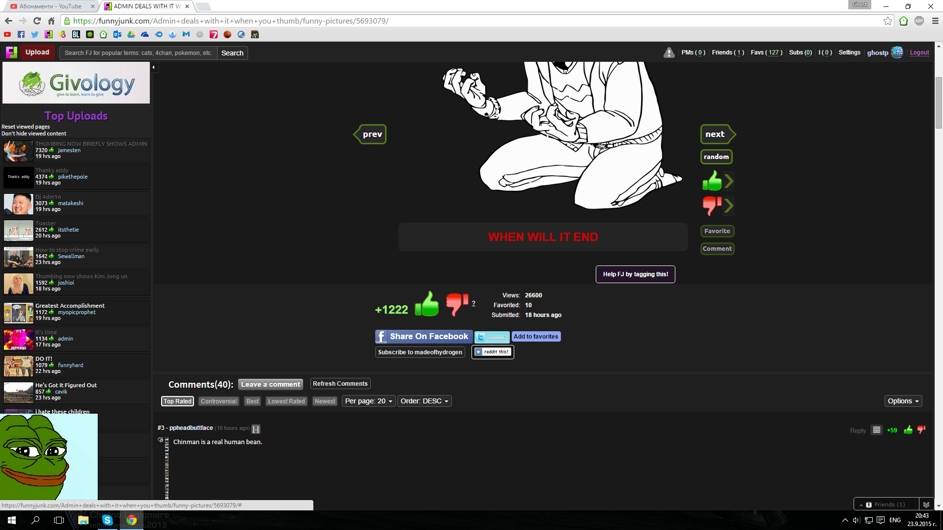Image resolution: width=943 pixels, height=530 pixels.
Task: Thumb up comment by ppheadbuttface
Action: click(x=908, y=430)
